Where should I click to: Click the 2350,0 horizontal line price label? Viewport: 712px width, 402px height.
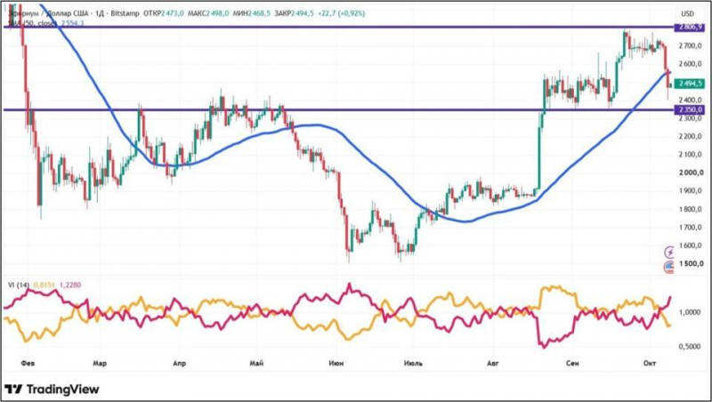pos(691,109)
